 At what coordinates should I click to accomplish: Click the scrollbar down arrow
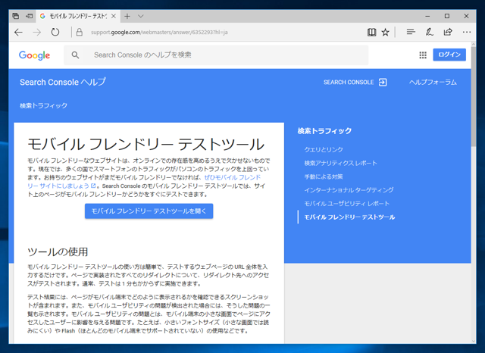pos(474,341)
